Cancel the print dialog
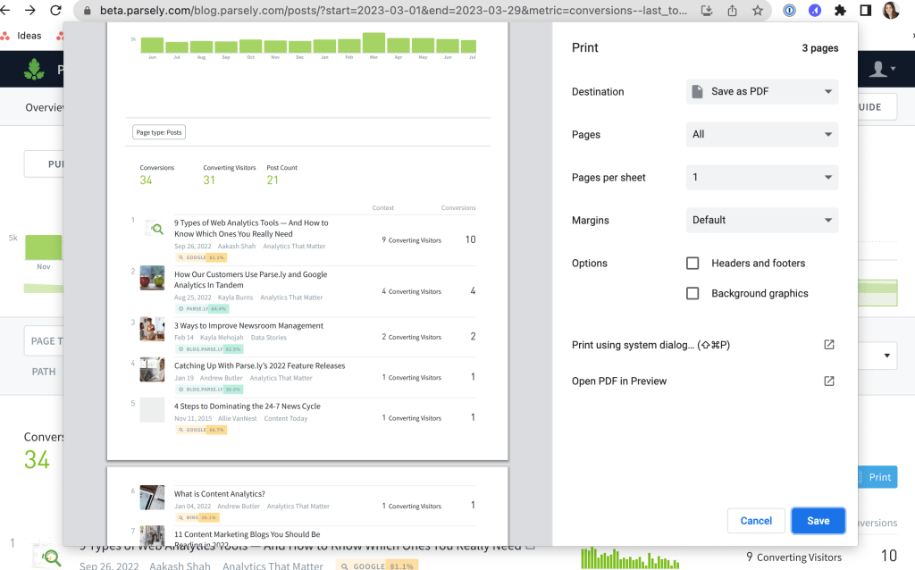Viewport: 915px width, 570px height. 756,520
